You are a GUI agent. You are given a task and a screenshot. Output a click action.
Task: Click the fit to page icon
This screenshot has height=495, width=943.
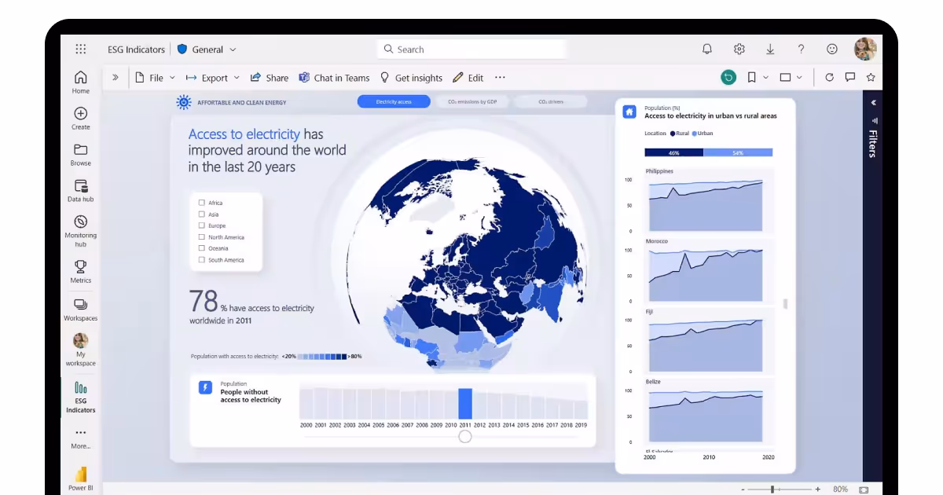click(864, 489)
